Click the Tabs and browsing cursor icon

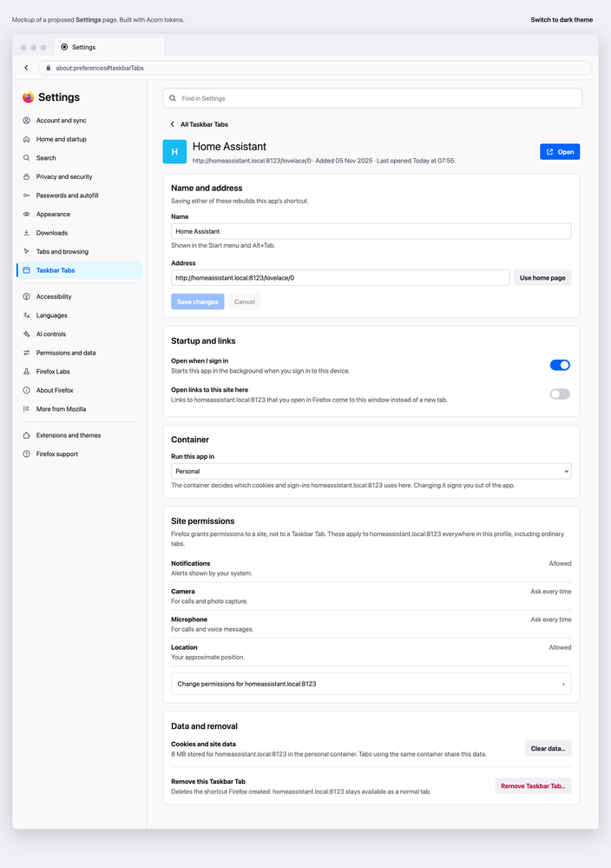pos(26,251)
